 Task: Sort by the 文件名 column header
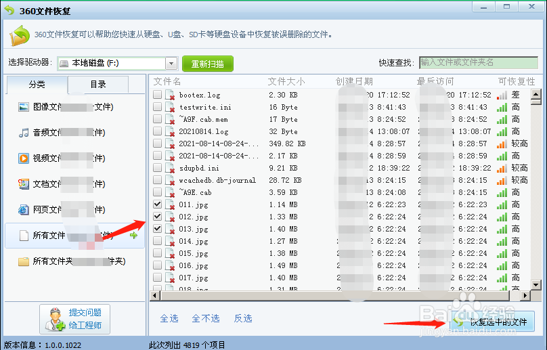(x=167, y=81)
